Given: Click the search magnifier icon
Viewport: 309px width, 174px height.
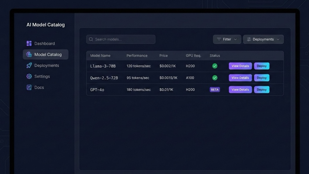Looking at the screenshot, I should (x=91, y=39).
